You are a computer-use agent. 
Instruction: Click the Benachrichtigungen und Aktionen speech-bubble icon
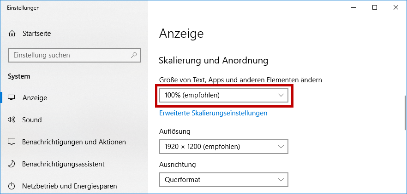point(12,142)
